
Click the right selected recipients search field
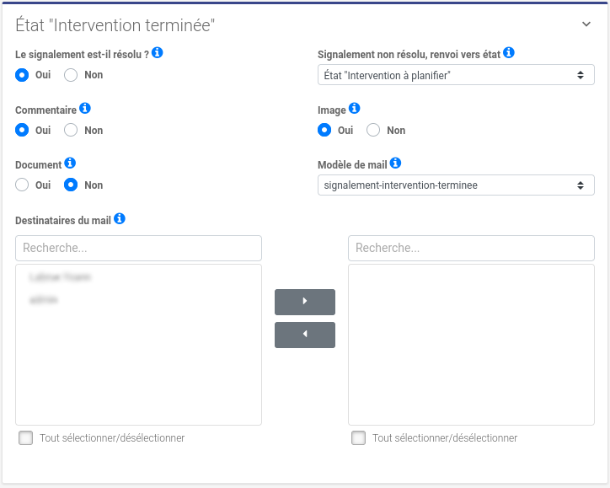(x=471, y=248)
